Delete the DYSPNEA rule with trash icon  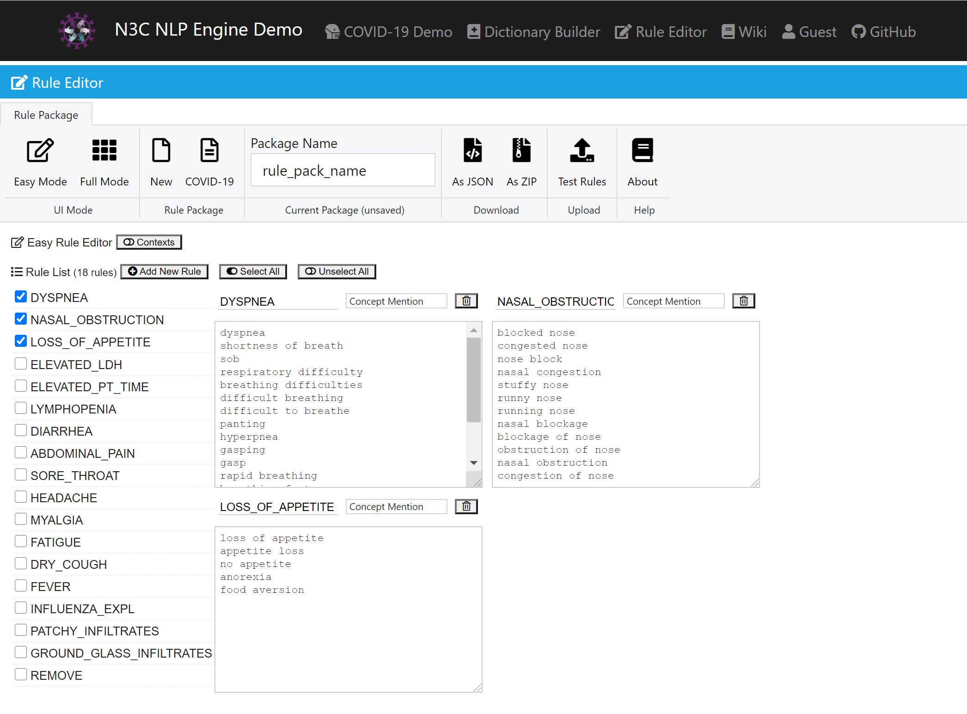tap(466, 301)
